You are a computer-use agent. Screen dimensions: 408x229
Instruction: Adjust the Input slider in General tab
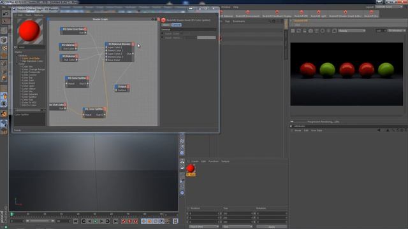click(x=207, y=38)
